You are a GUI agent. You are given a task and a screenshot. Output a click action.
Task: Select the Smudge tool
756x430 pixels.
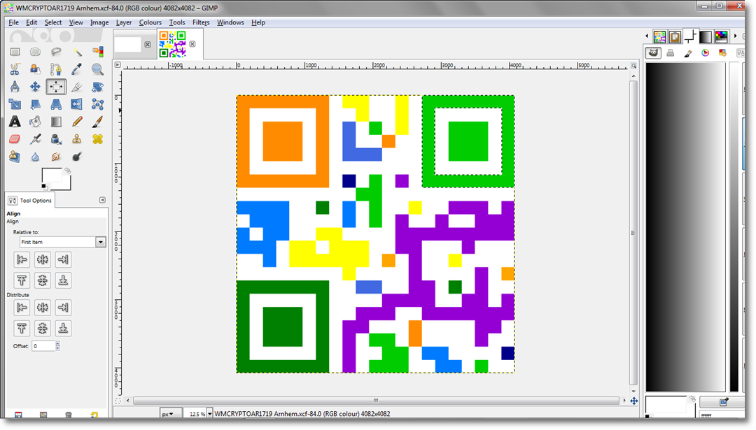tap(56, 157)
